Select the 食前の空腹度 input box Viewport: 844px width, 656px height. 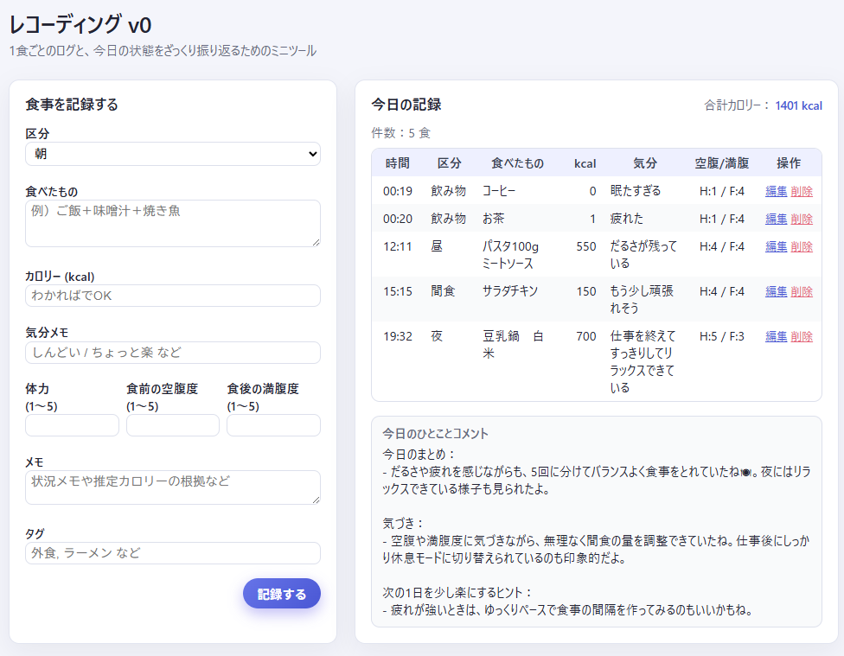[173, 425]
